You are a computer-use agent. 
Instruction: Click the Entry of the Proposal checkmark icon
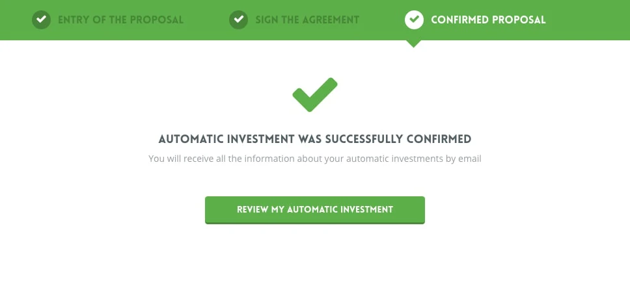[42, 19]
